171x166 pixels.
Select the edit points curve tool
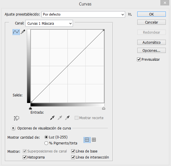(x=16, y=32)
